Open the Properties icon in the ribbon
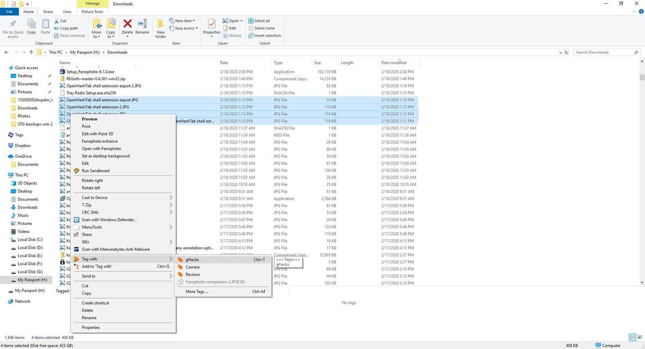Viewport: 645px width, 349px height. [212, 23]
